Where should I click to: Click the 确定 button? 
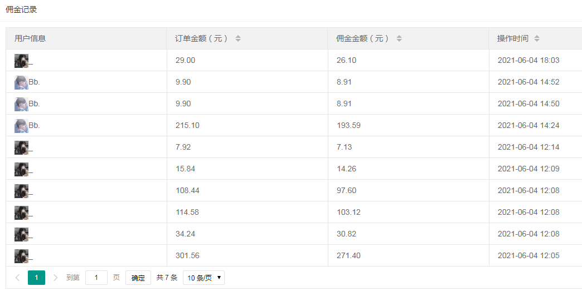[x=138, y=278]
